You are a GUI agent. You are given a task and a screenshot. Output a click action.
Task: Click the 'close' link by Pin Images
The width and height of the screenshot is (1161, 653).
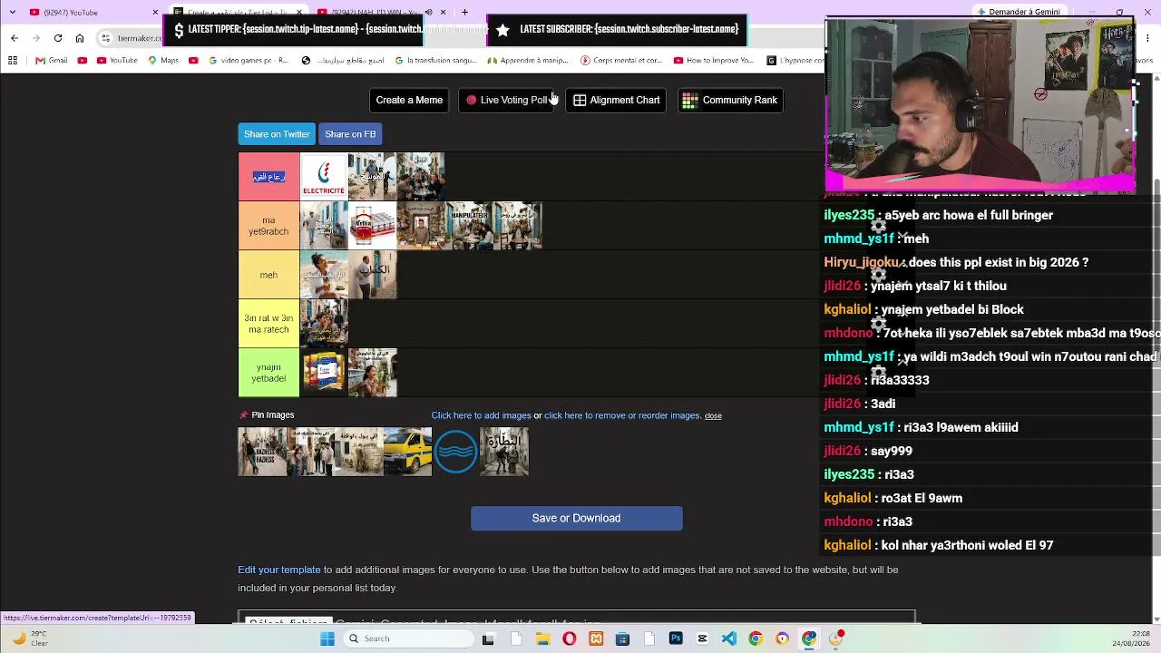tap(713, 416)
